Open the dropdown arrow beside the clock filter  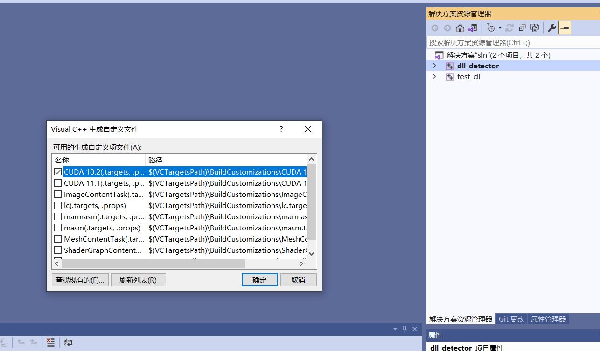point(500,28)
